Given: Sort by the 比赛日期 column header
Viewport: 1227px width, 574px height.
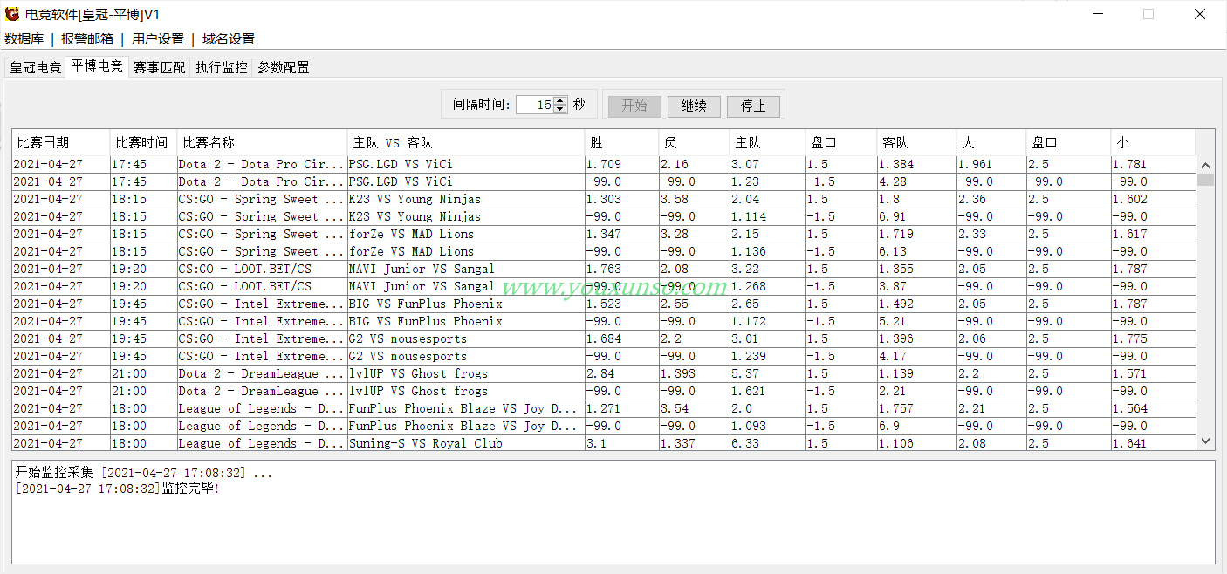Looking at the screenshot, I should (x=61, y=142).
